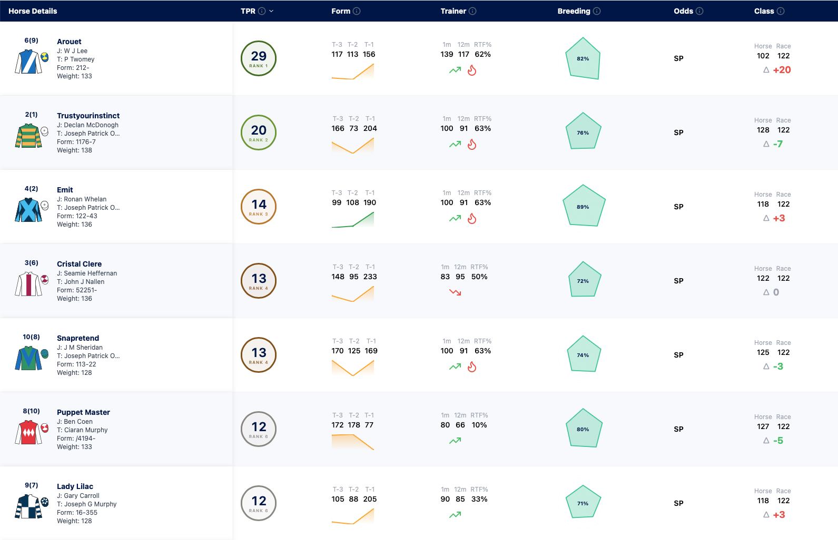Sort by the Breeding column header
The image size is (838, 540).
(574, 11)
